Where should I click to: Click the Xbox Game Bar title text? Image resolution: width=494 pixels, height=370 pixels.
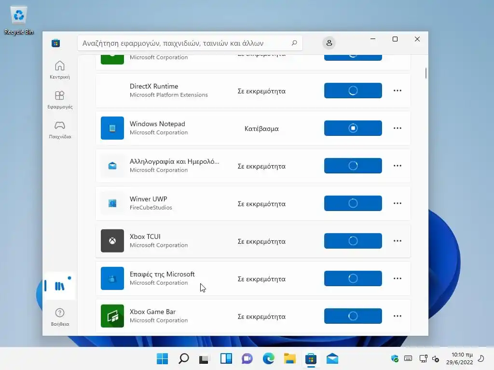[x=152, y=312]
